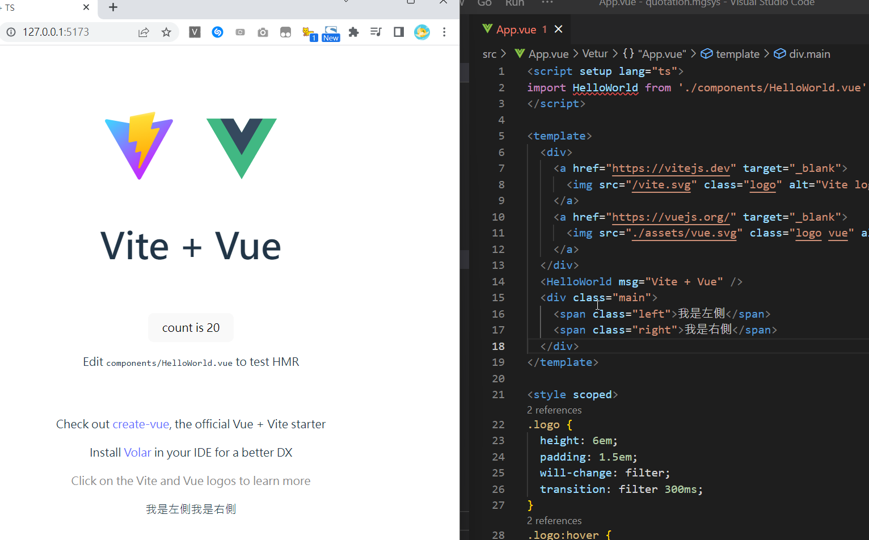This screenshot has width=869, height=540.
Task: Click the template breadcrumb
Action: click(730, 54)
